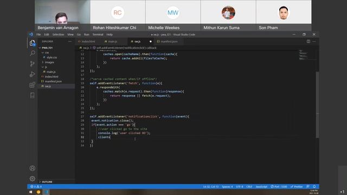Open the Extensions view

33,84
